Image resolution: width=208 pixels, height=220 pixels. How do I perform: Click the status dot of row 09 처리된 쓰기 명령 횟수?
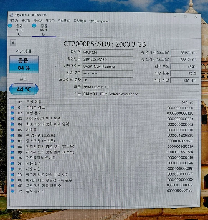(12, 152)
